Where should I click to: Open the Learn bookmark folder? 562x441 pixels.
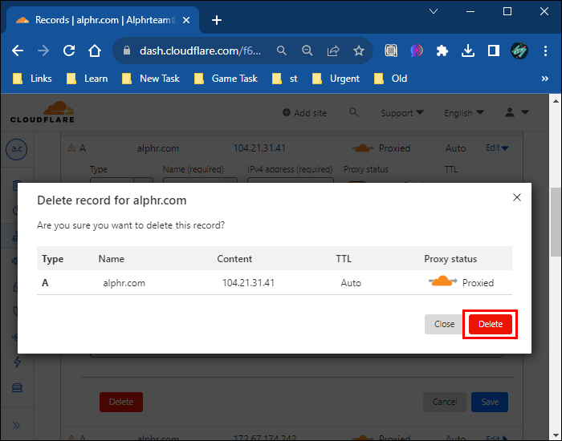[87, 79]
